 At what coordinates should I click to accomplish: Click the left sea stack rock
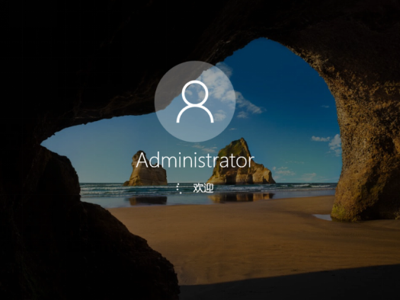pyautogui.click(x=146, y=170)
